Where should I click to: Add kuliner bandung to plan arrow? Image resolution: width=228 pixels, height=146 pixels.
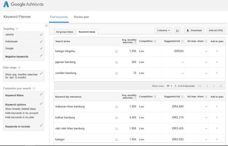217,117
